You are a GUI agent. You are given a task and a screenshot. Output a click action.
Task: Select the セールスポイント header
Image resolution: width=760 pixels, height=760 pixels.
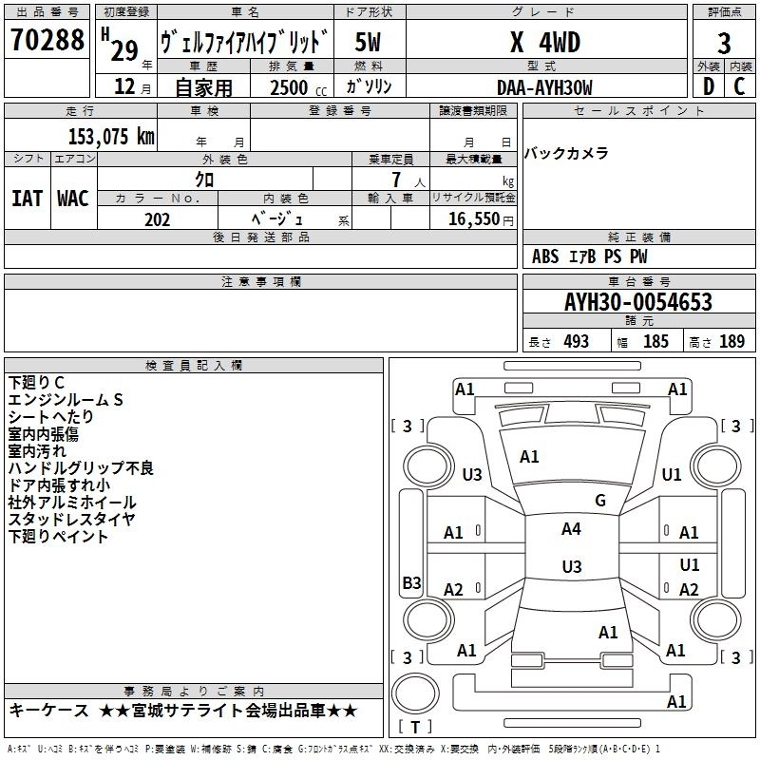638,110
